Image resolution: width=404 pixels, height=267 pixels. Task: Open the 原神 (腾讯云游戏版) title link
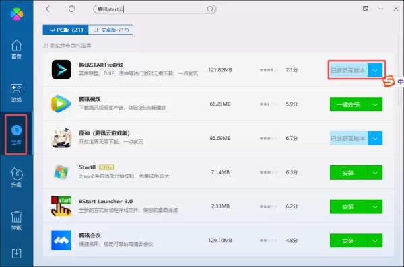click(x=104, y=133)
